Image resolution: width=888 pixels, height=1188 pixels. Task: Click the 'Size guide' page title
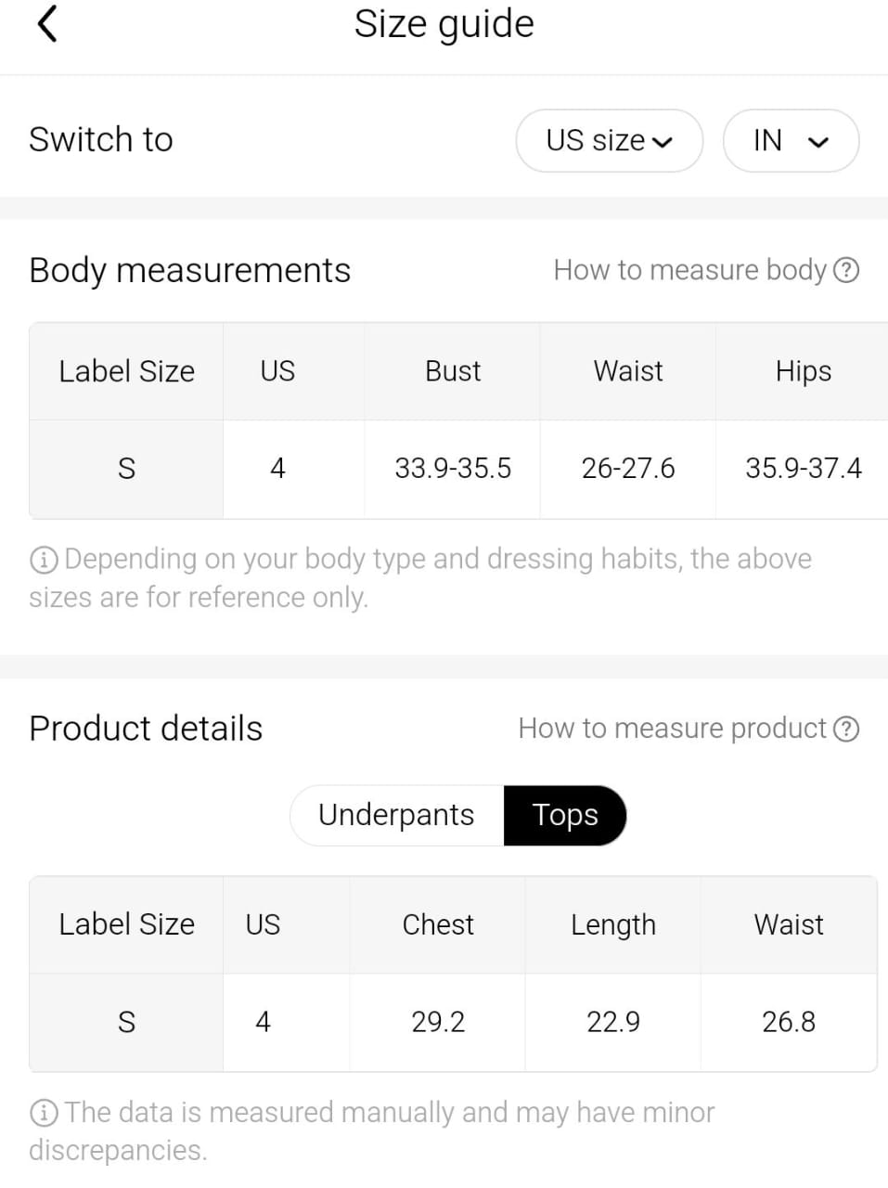pyautogui.click(x=444, y=24)
